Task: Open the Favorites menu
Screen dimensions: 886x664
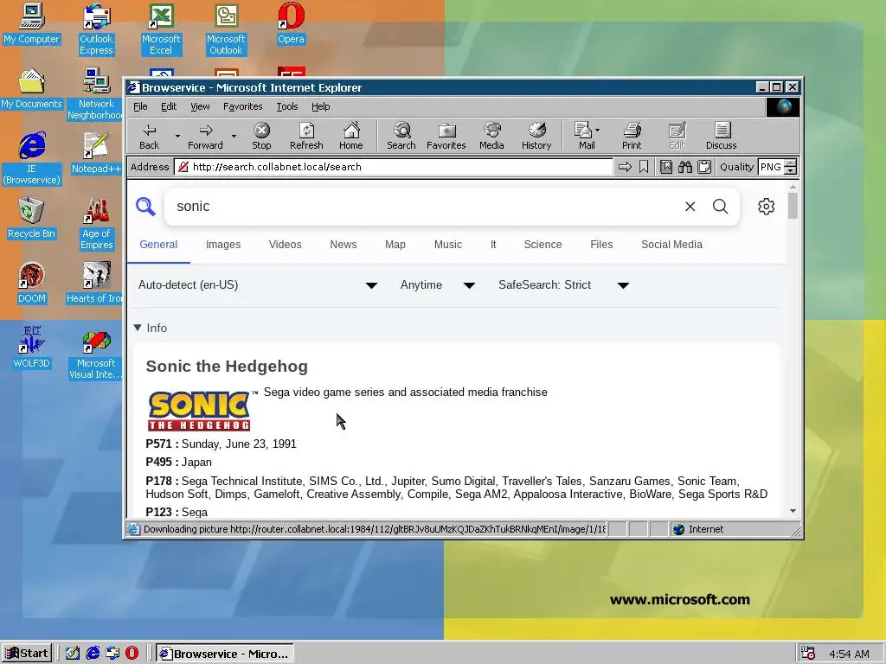Action: click(242, 106)
